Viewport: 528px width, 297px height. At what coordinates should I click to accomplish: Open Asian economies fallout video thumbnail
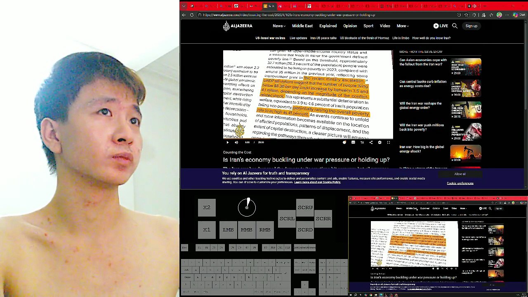click(466, 67)
